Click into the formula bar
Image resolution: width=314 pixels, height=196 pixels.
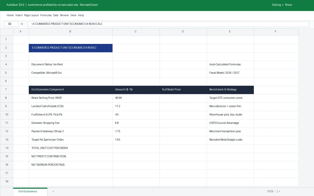[168, 24]
